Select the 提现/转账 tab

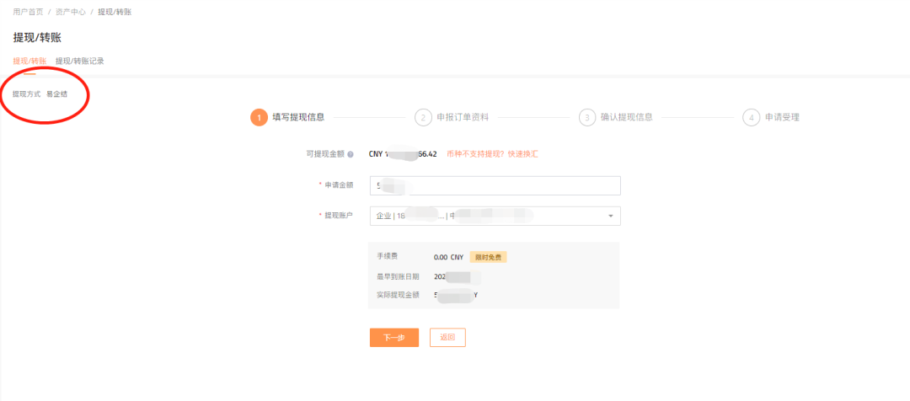(29, 61)
